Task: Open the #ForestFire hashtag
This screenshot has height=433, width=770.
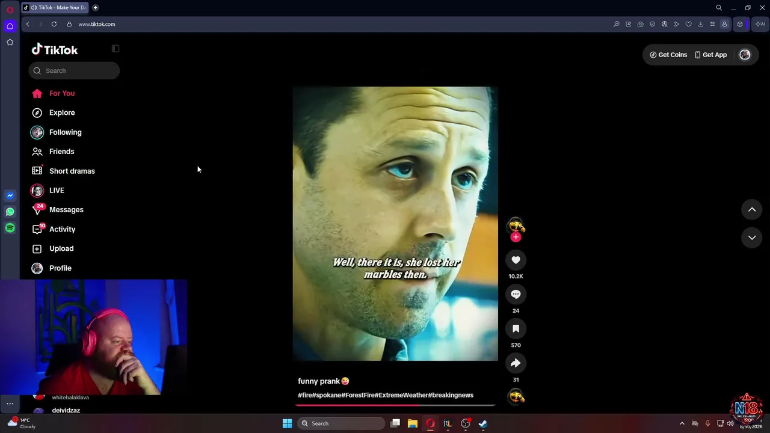Action: click(358, 395)
